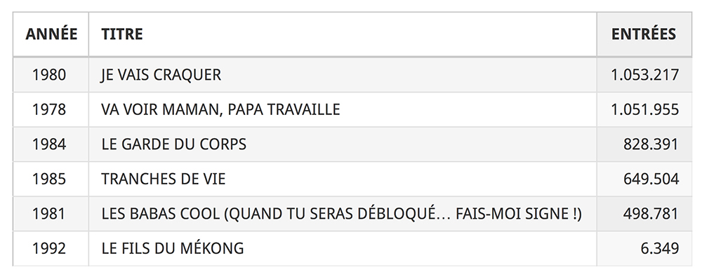
Task: Click the 6.349 entries value
Action: point(660,249)
